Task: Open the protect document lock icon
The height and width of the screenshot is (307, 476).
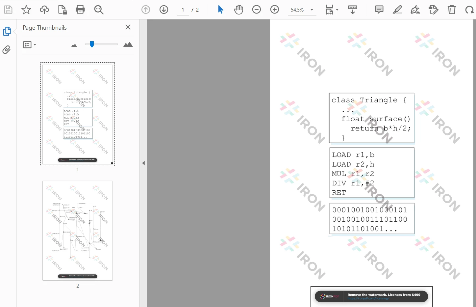Action: (x=62, y=10)
